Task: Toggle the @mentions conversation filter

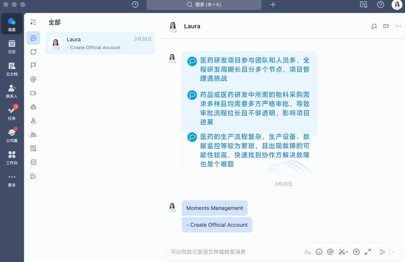Action: 33,79
